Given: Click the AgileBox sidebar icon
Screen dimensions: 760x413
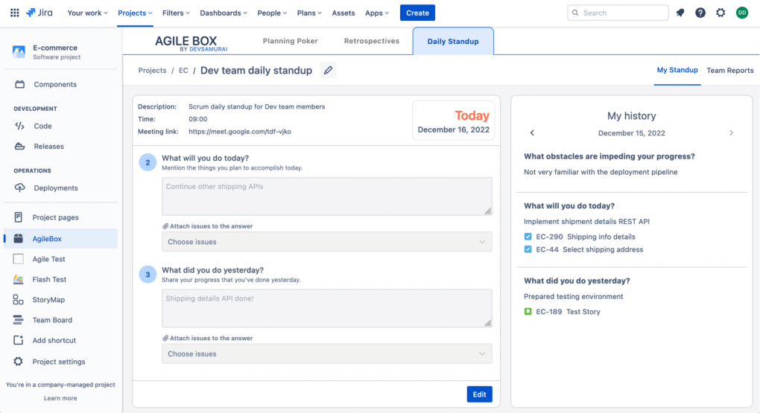Looking at the screenshot, I should pyautogui.click(x=18, y=239).
